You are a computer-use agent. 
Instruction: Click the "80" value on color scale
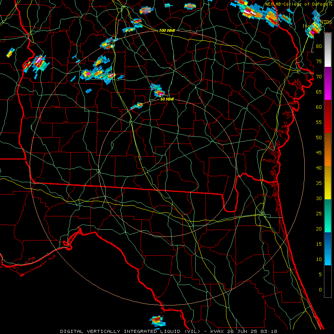(x=319, y=46)
